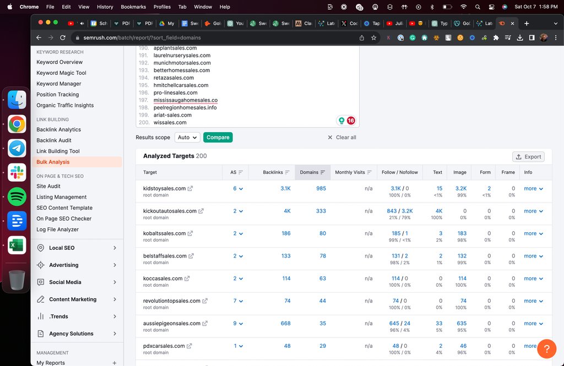Viewport: 564px width, 366px height.
Task: Open Chrome History menu
Action: tap(105, 7)
